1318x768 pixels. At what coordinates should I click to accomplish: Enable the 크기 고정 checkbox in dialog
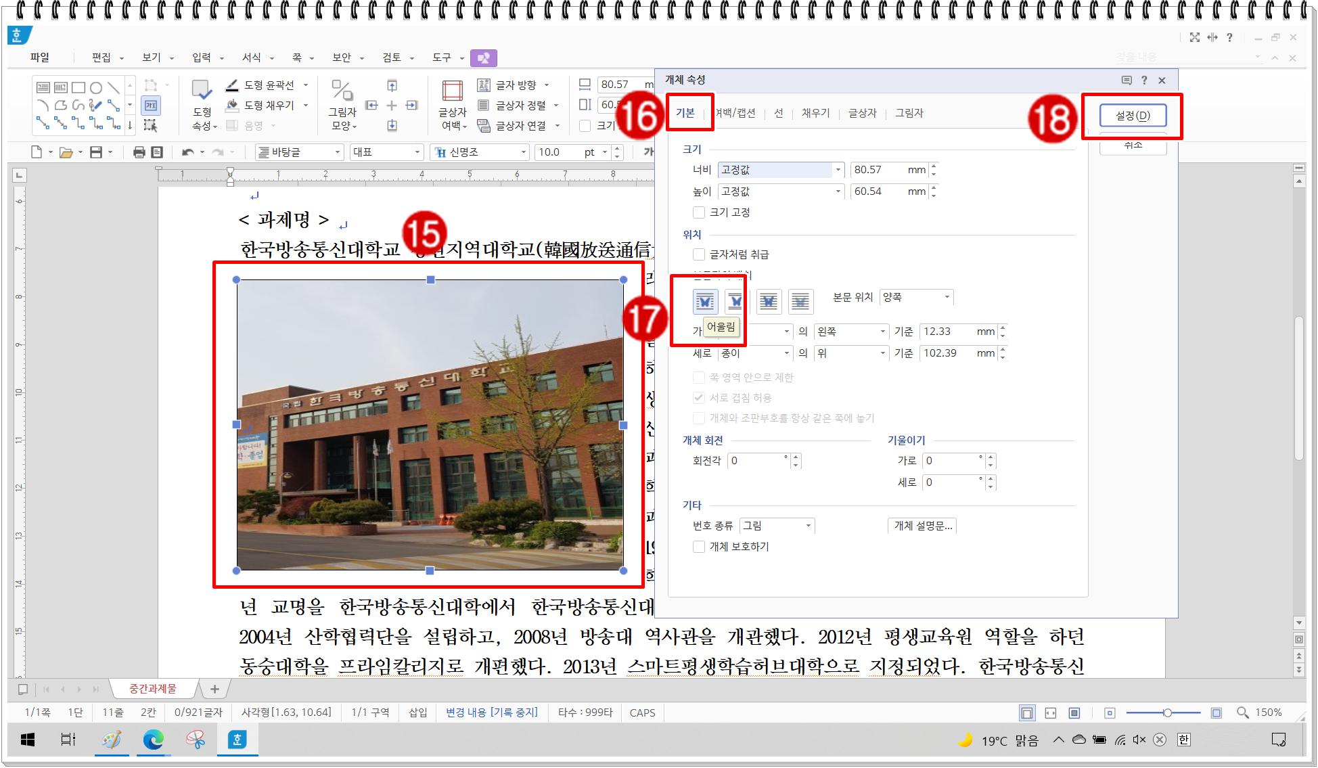coord(699,212)
